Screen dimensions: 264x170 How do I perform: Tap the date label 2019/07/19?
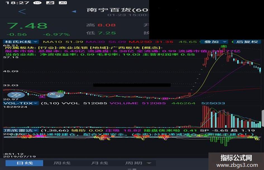[19, 157]
